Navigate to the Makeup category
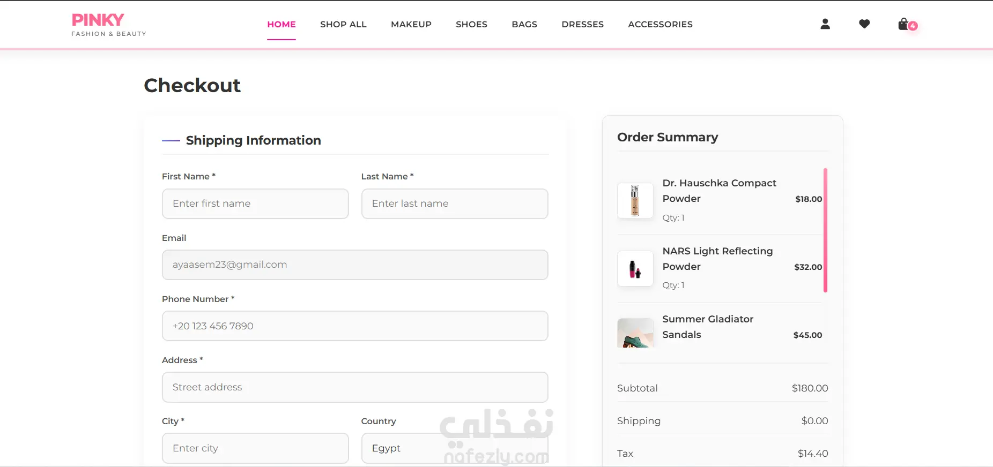The image size is (993, 467). 411,25
